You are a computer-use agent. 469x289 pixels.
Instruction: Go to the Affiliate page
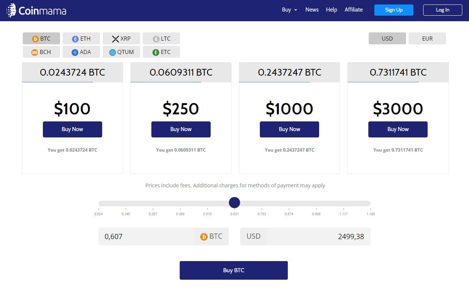click(x=353, y=10)
